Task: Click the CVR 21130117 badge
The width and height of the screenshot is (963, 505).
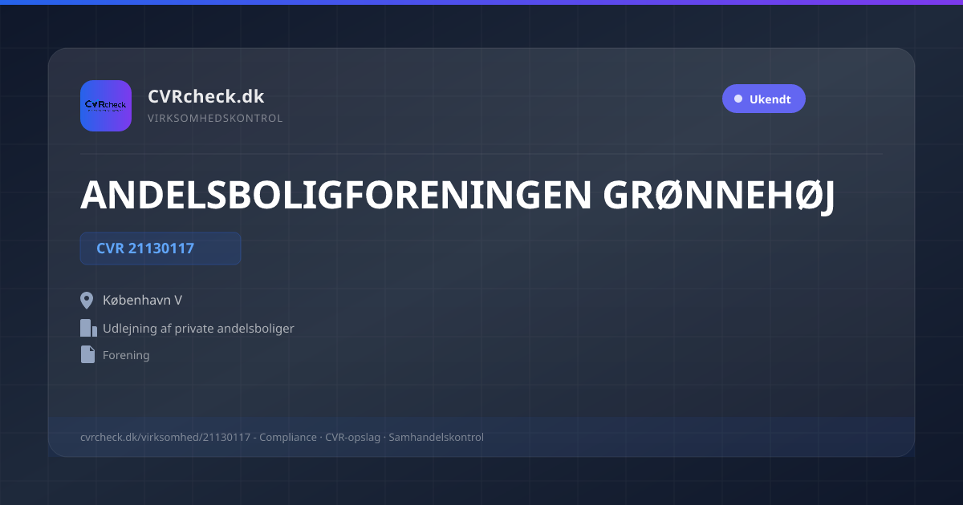Action: [160, 248]
